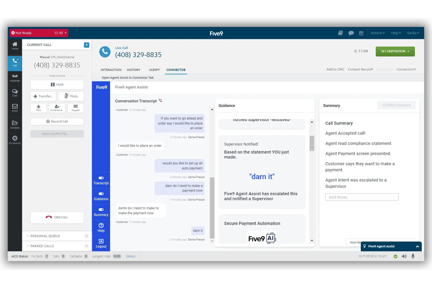Click Confirm Summary button
Screen dimensions: 432x288
pos(396,105)
